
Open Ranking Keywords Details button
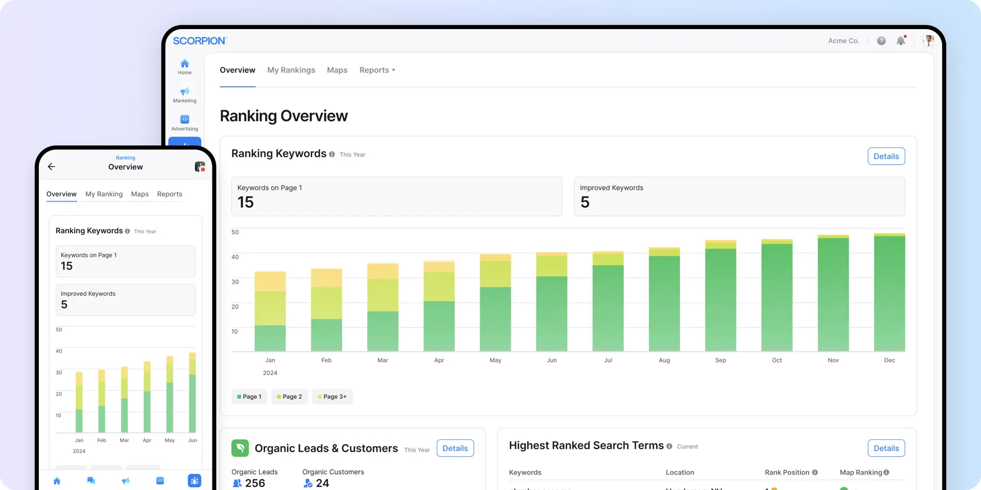click(x=886, y=156)
